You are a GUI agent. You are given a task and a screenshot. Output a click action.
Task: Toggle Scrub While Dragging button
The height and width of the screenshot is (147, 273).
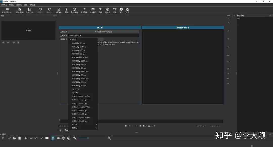[x=58, y=138]
